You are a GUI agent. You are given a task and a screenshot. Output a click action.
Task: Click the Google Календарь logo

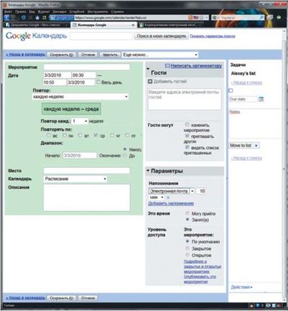(x=36, y=36)
